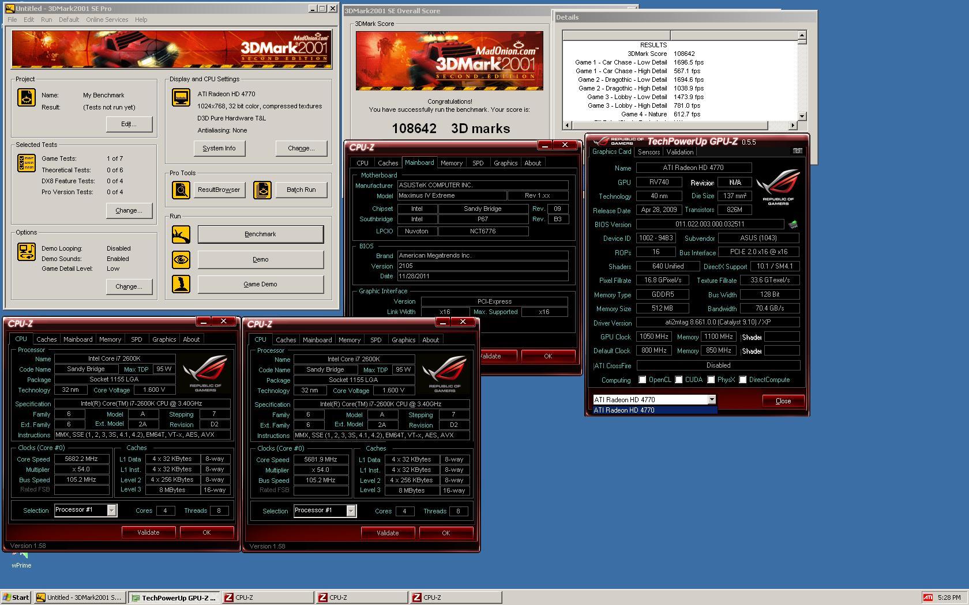The image size is (969, 605).
Task: Click the Start button on taskbar
Action: [16, 598]
